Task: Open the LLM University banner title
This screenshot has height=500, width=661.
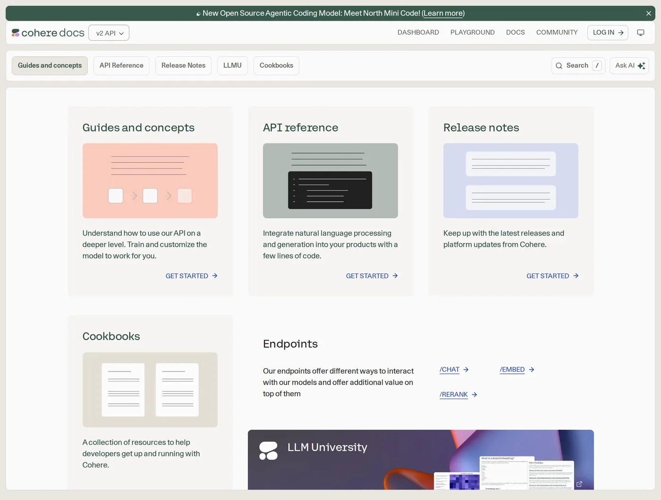Action: coord(327,448)
